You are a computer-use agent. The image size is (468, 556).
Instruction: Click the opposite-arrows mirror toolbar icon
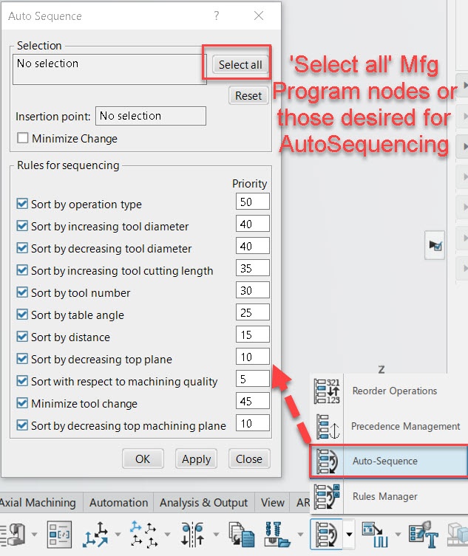(192, 534)
